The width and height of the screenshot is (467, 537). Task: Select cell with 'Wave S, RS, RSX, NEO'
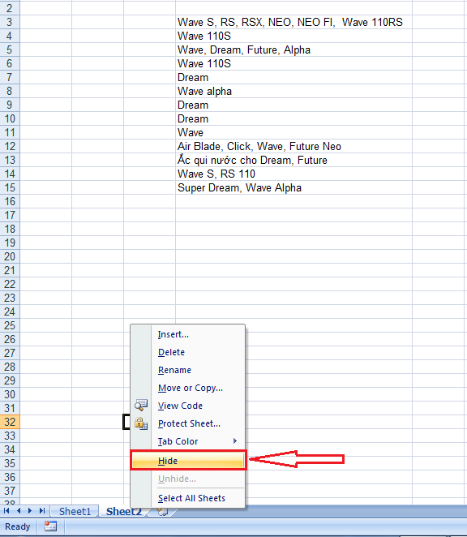pos(293,22)
